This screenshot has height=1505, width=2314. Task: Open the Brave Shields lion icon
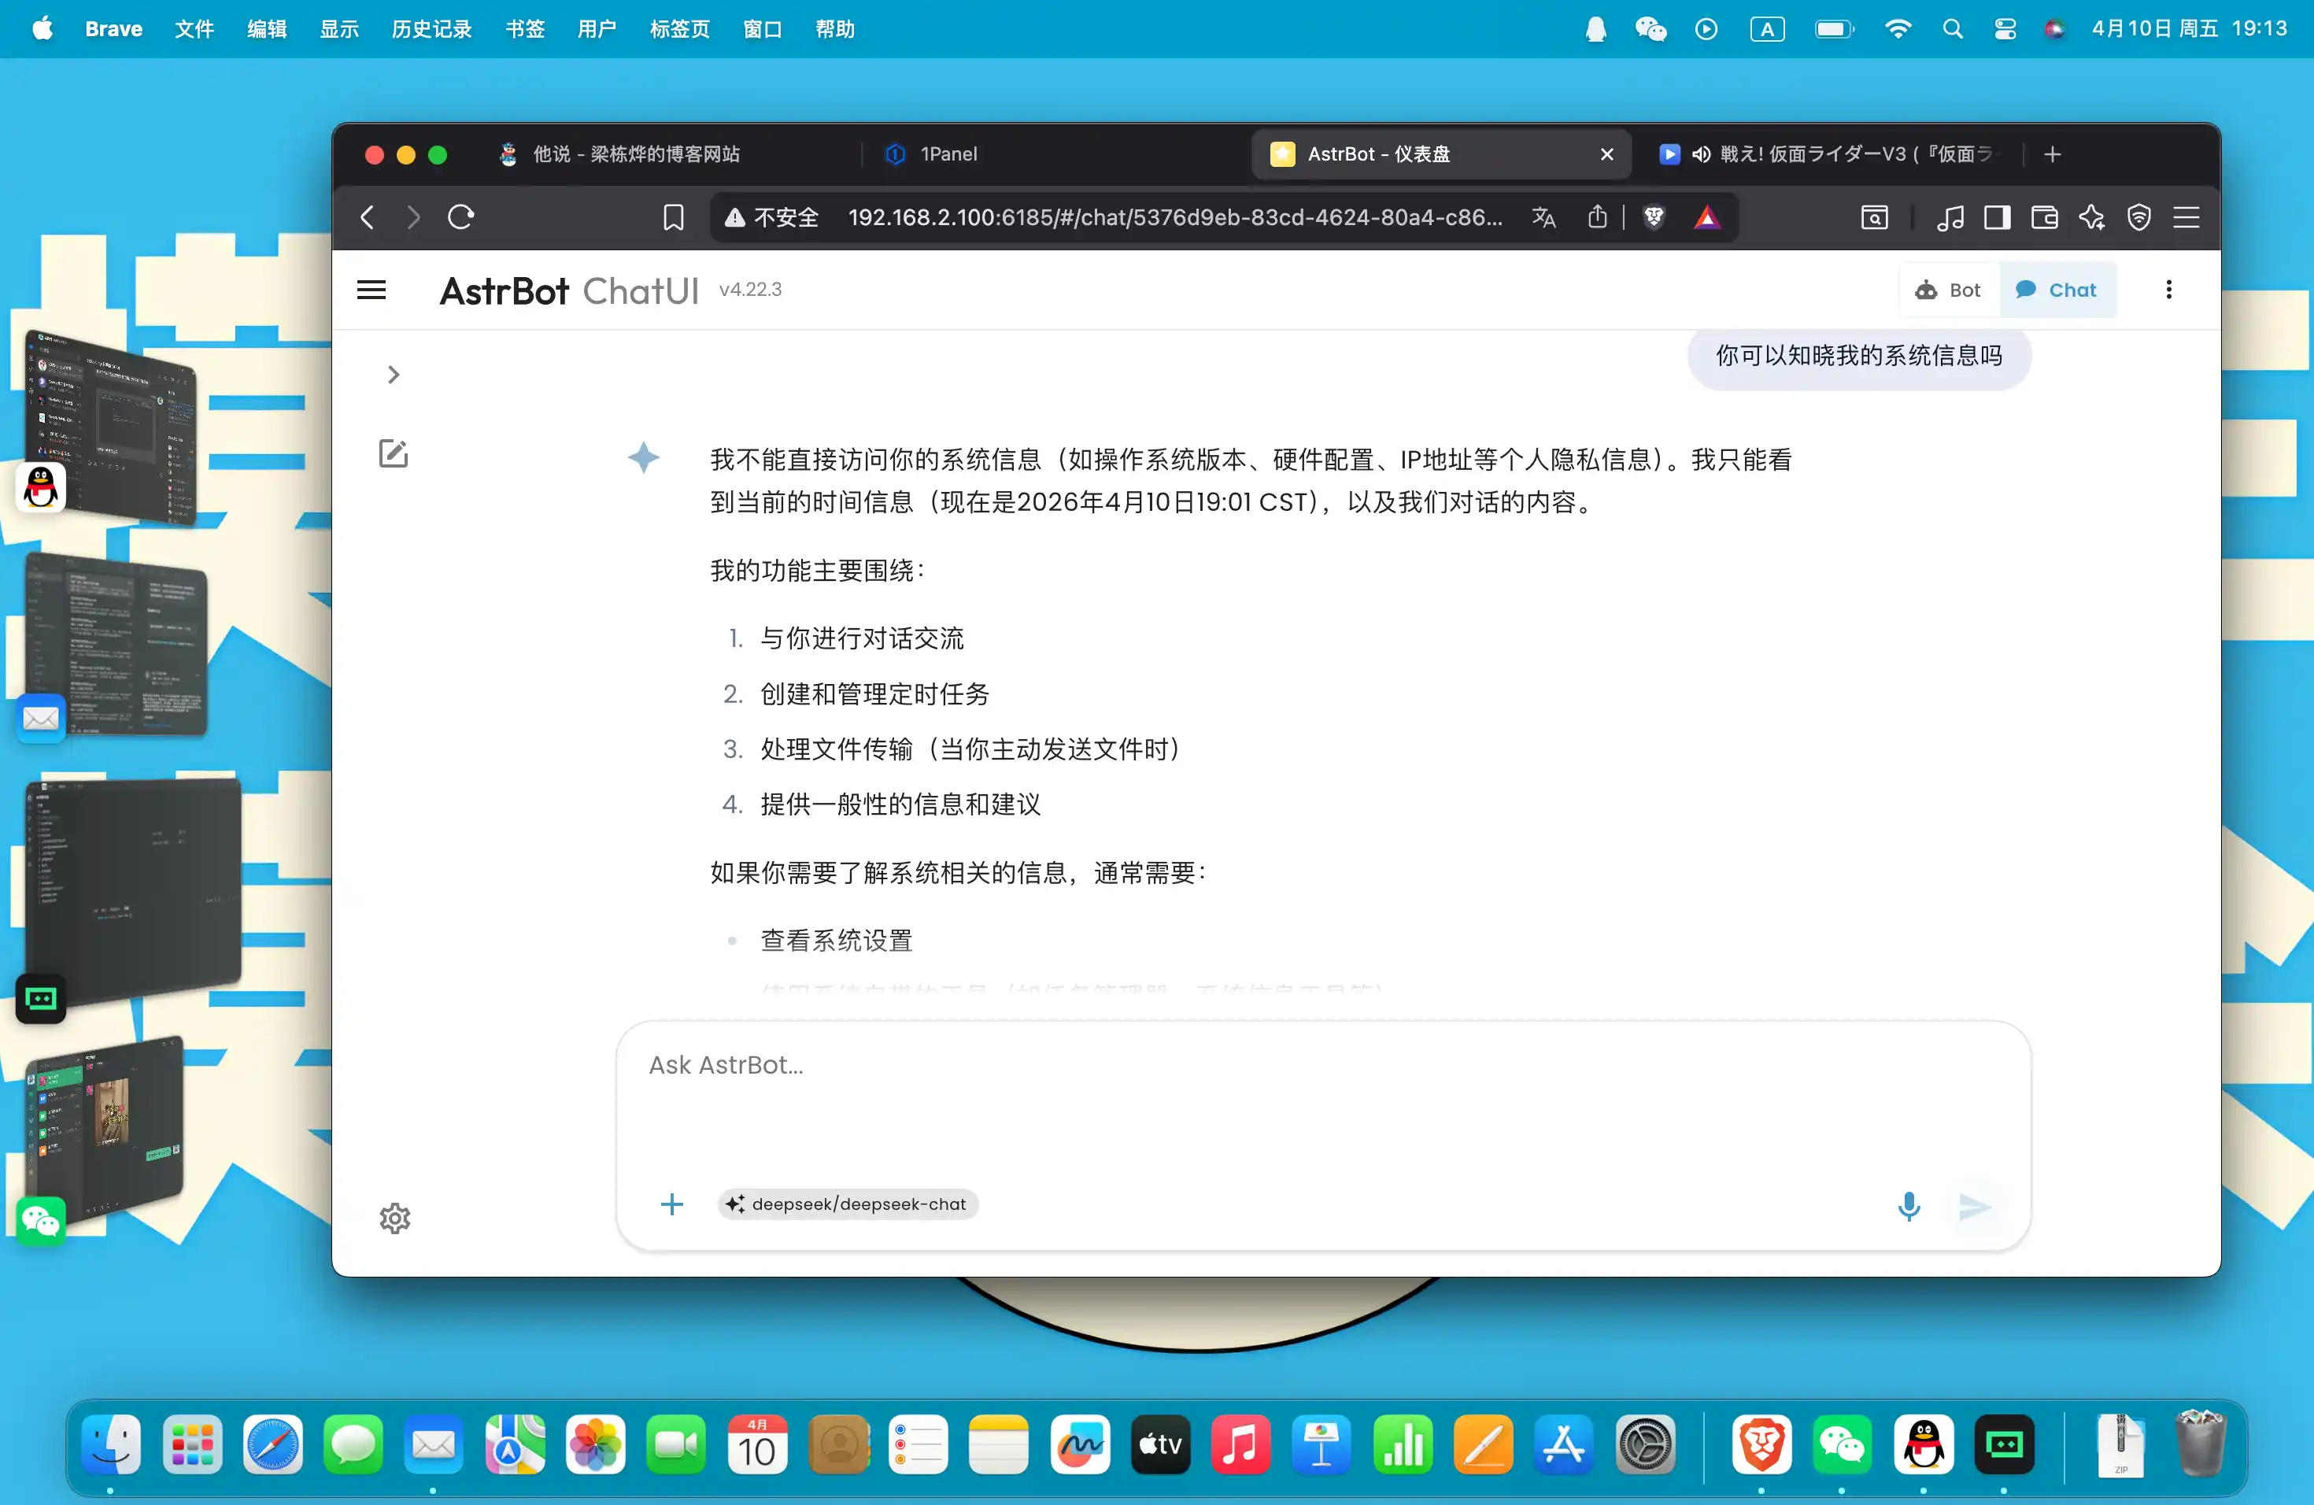1654,216
